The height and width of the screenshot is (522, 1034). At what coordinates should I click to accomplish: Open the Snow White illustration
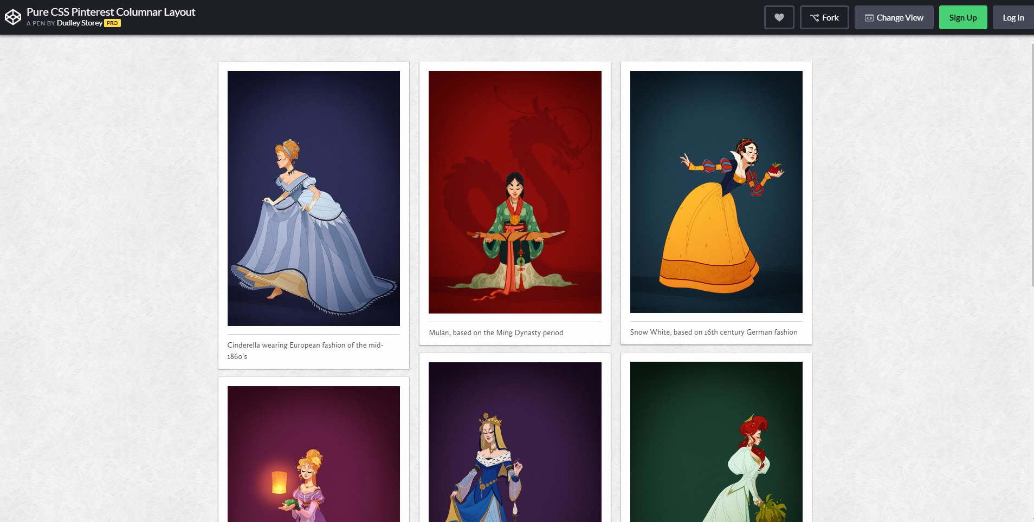tap(716, 192)
